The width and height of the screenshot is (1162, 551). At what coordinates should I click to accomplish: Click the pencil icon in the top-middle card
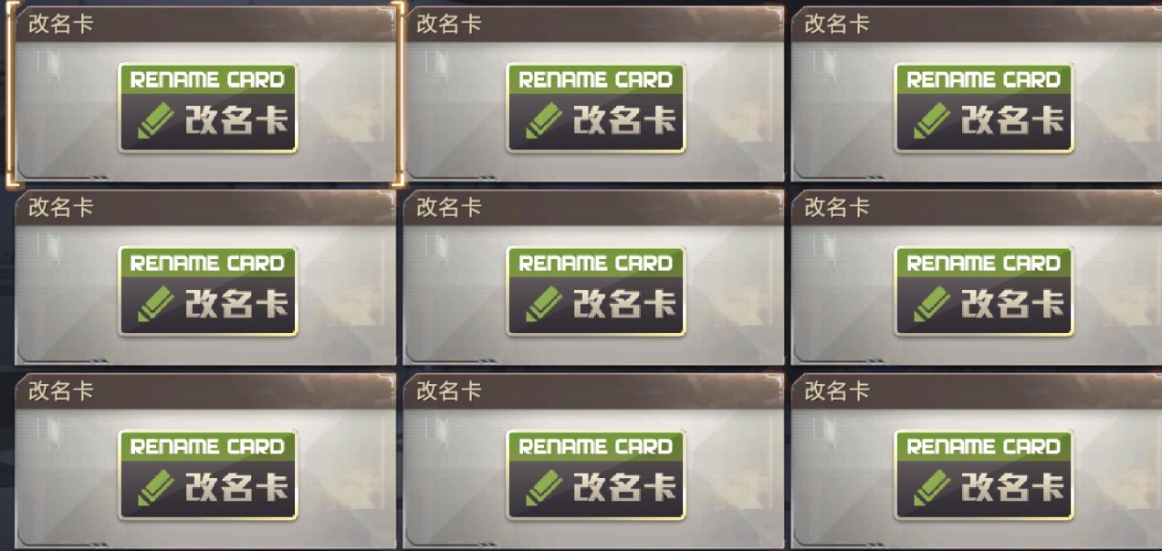543,121
